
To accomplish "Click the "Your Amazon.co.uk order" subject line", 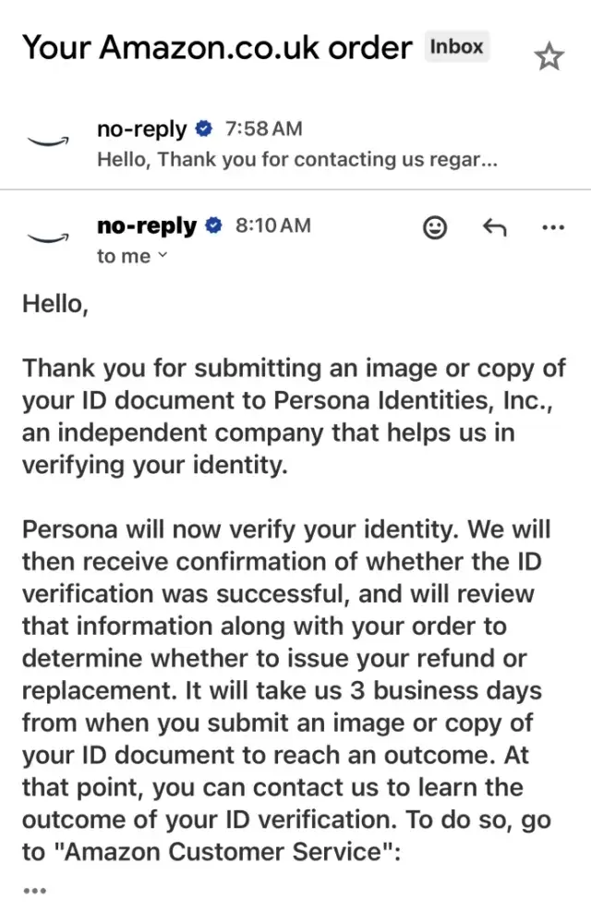I will click(217, 47).
